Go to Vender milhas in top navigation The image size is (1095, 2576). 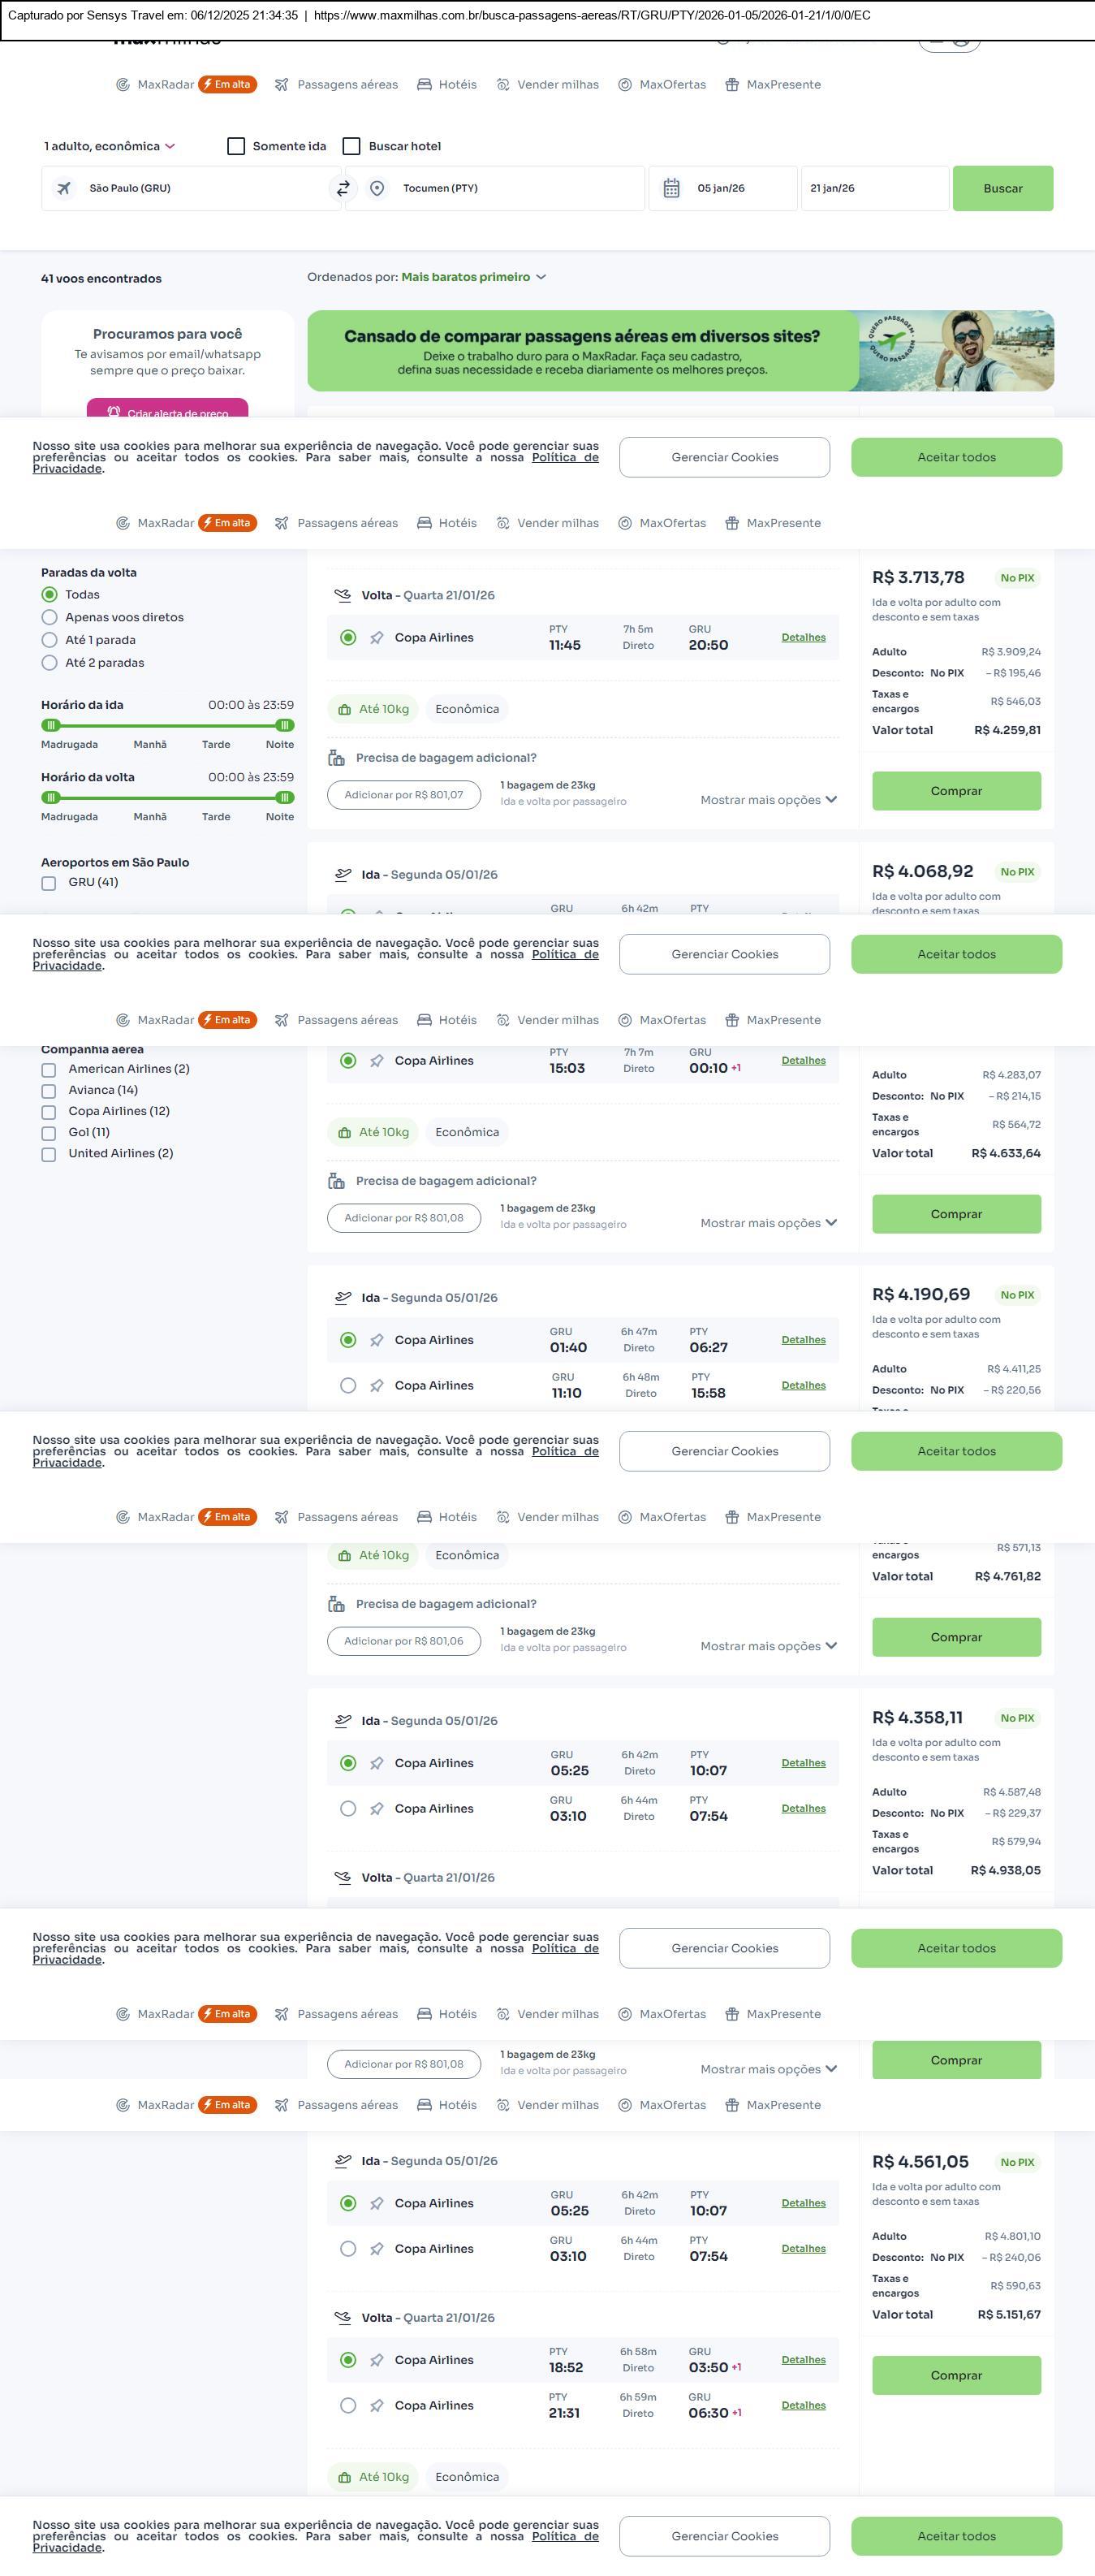[547, 85]
